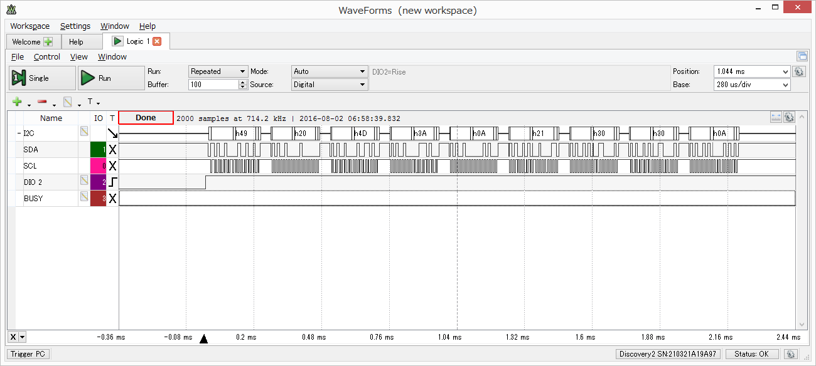
Task: Click the green plus add-channel icon
Action: coord(17,102)
